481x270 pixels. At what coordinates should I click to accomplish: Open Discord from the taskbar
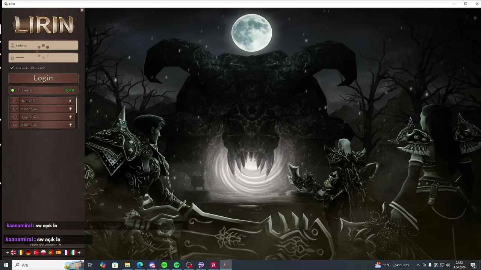pos(152,265)
